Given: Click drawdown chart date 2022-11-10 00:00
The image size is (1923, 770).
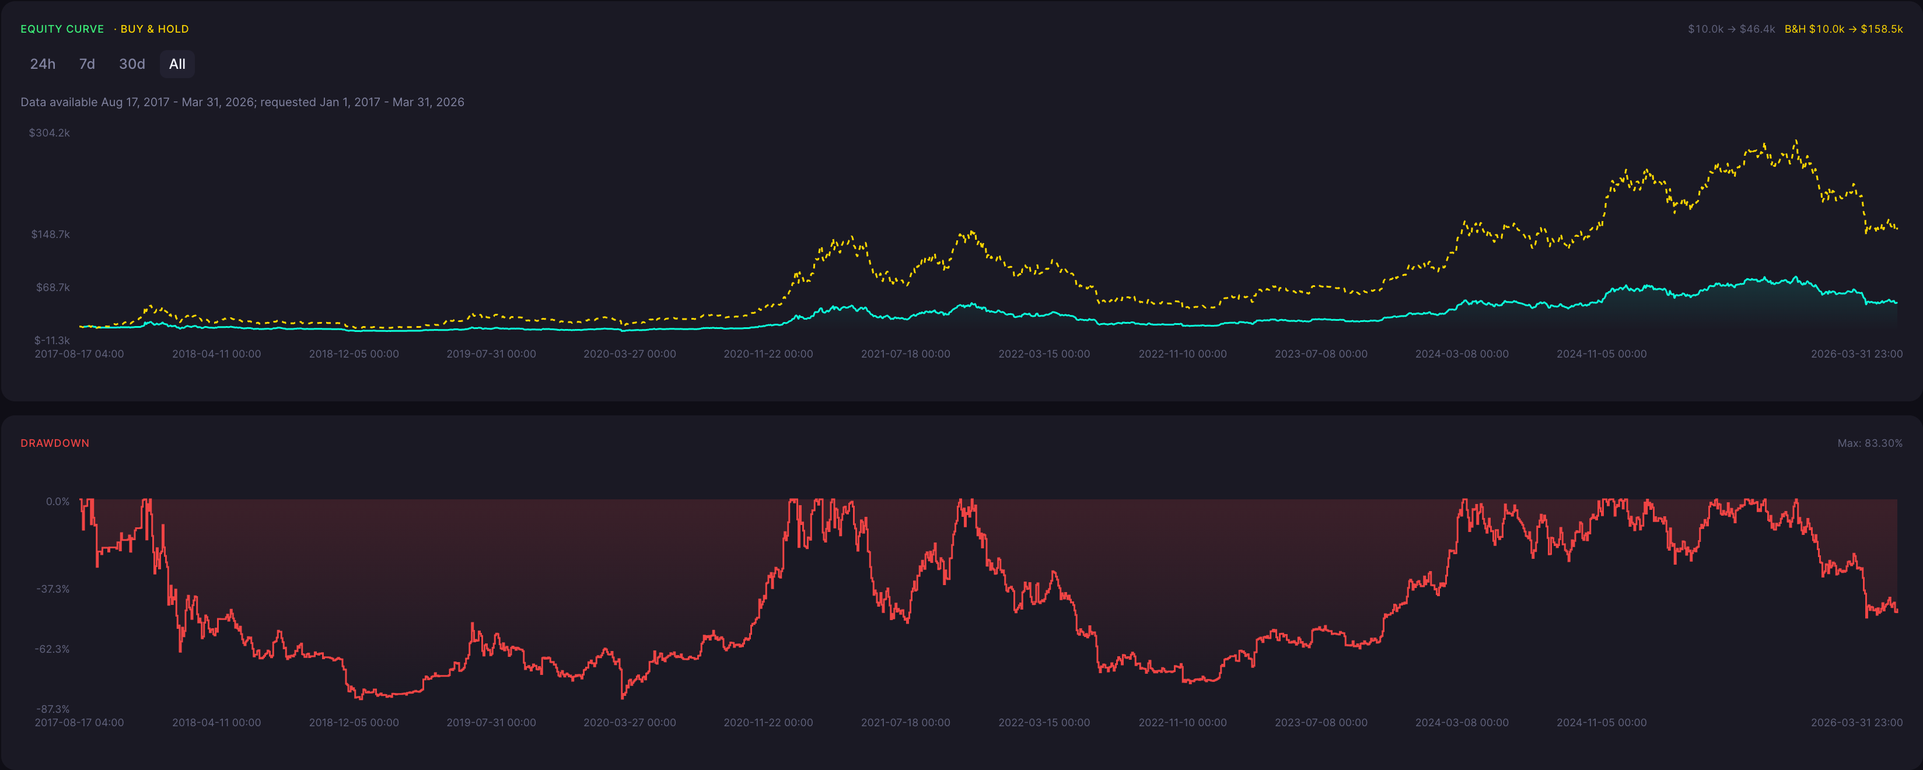Looking at the screenshot, I should [x=1183, y=722].
